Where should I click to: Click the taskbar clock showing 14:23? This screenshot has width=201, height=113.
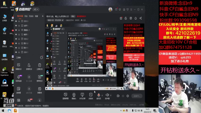click(x=147, y=110)
